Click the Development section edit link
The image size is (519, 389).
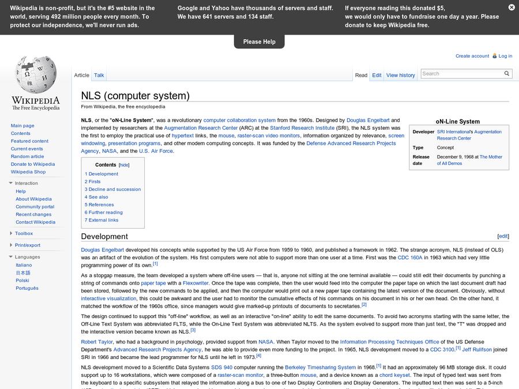click(x=503, y=236)
